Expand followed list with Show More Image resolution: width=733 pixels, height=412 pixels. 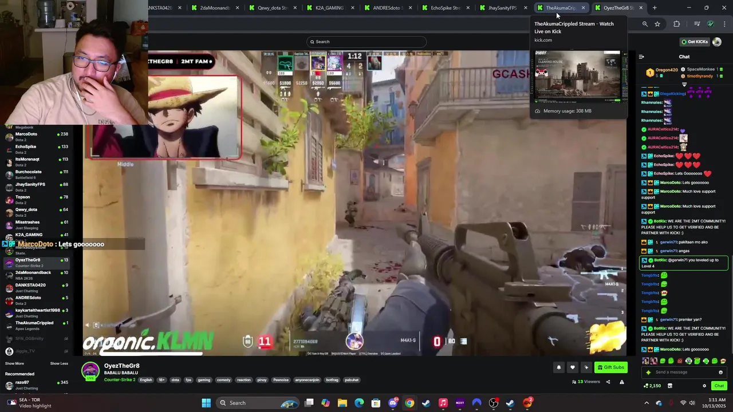pos(14,363)
